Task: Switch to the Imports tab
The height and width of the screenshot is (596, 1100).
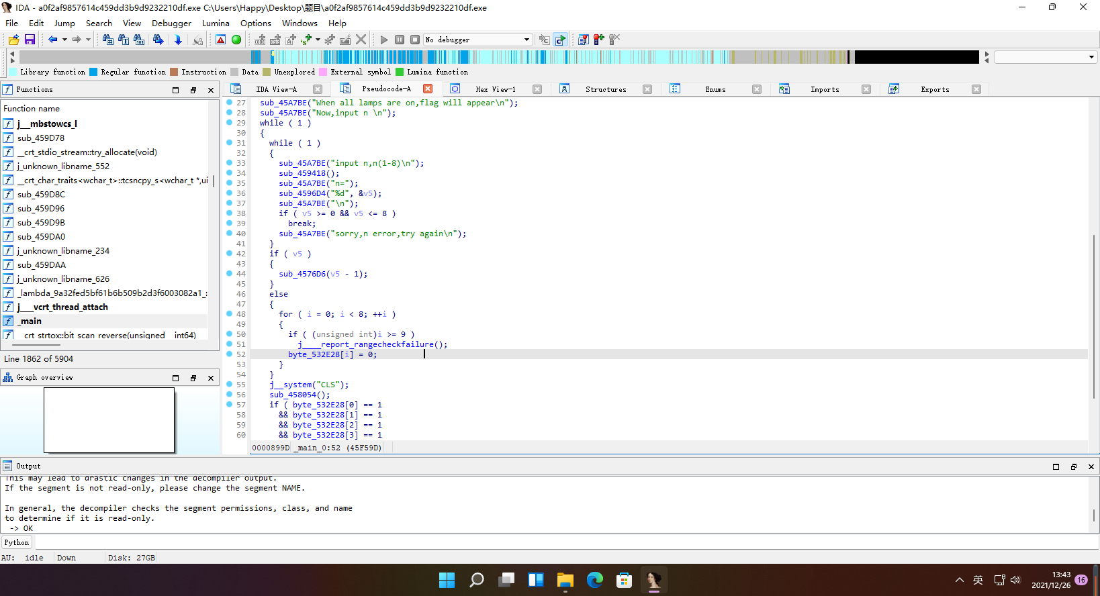Action: [x=825, y=89]
